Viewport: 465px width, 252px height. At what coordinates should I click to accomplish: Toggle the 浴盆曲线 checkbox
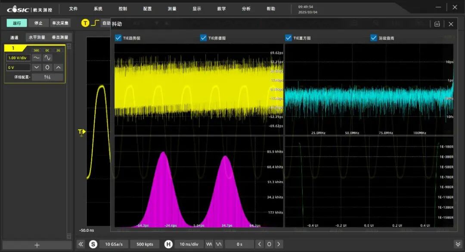tap(373, 38)
